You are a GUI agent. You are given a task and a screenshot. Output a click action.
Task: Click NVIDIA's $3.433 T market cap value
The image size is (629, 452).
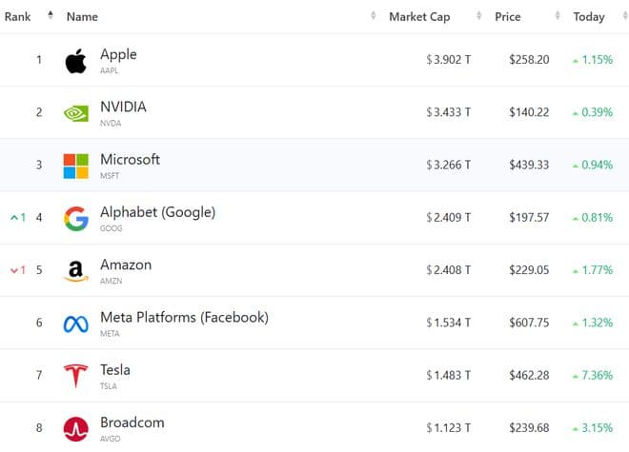pos(449,112)
